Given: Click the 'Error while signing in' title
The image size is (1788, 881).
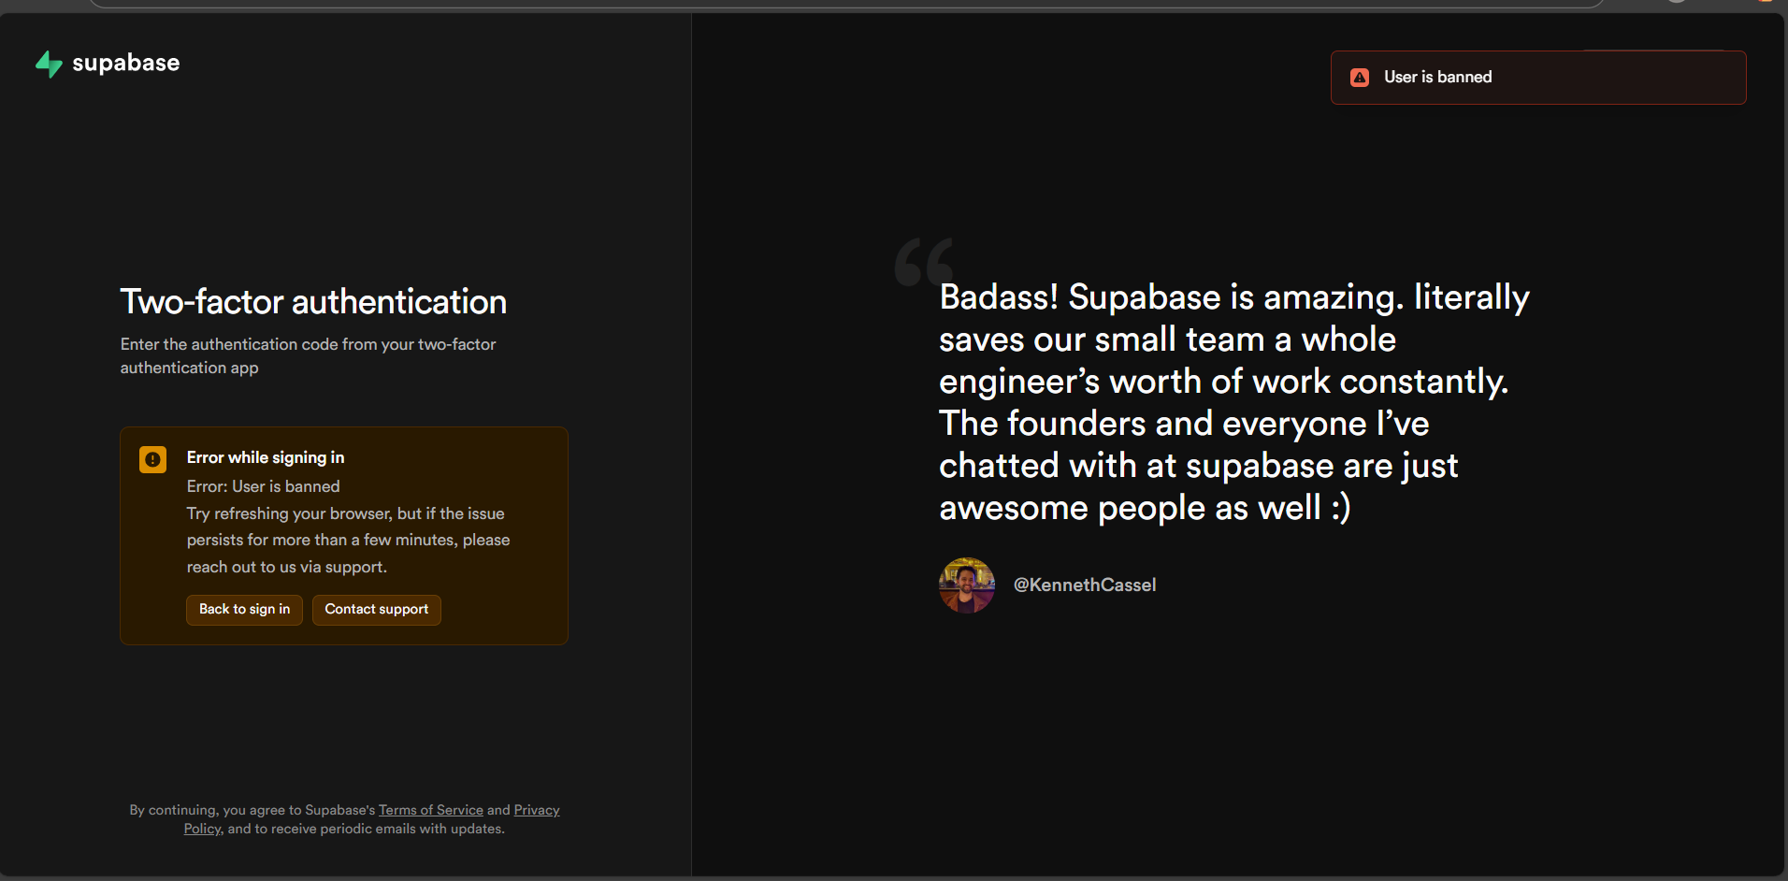Looking at the screenshot, I should 266,457.
